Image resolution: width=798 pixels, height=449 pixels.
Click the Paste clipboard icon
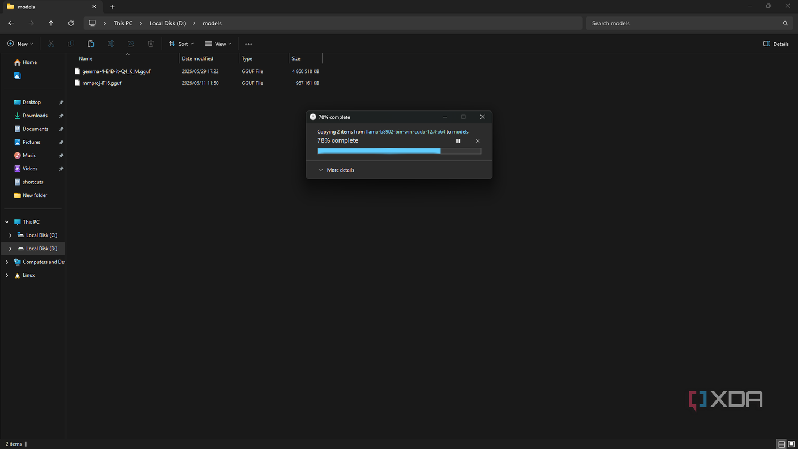(x=91, y=44)
